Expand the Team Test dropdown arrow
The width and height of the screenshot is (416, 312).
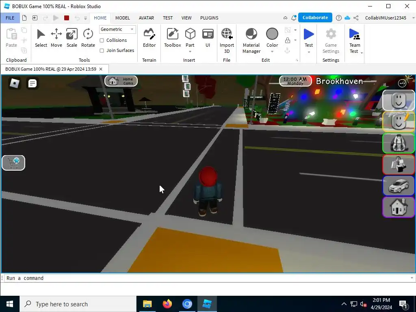(x=362, y=52)
